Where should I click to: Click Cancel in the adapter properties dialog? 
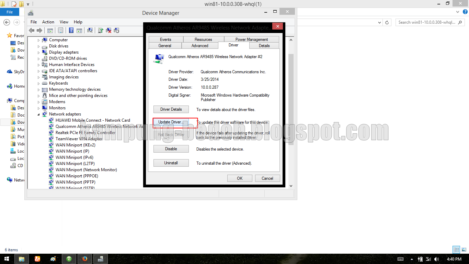pyautogui.click(x=267, y=178)
